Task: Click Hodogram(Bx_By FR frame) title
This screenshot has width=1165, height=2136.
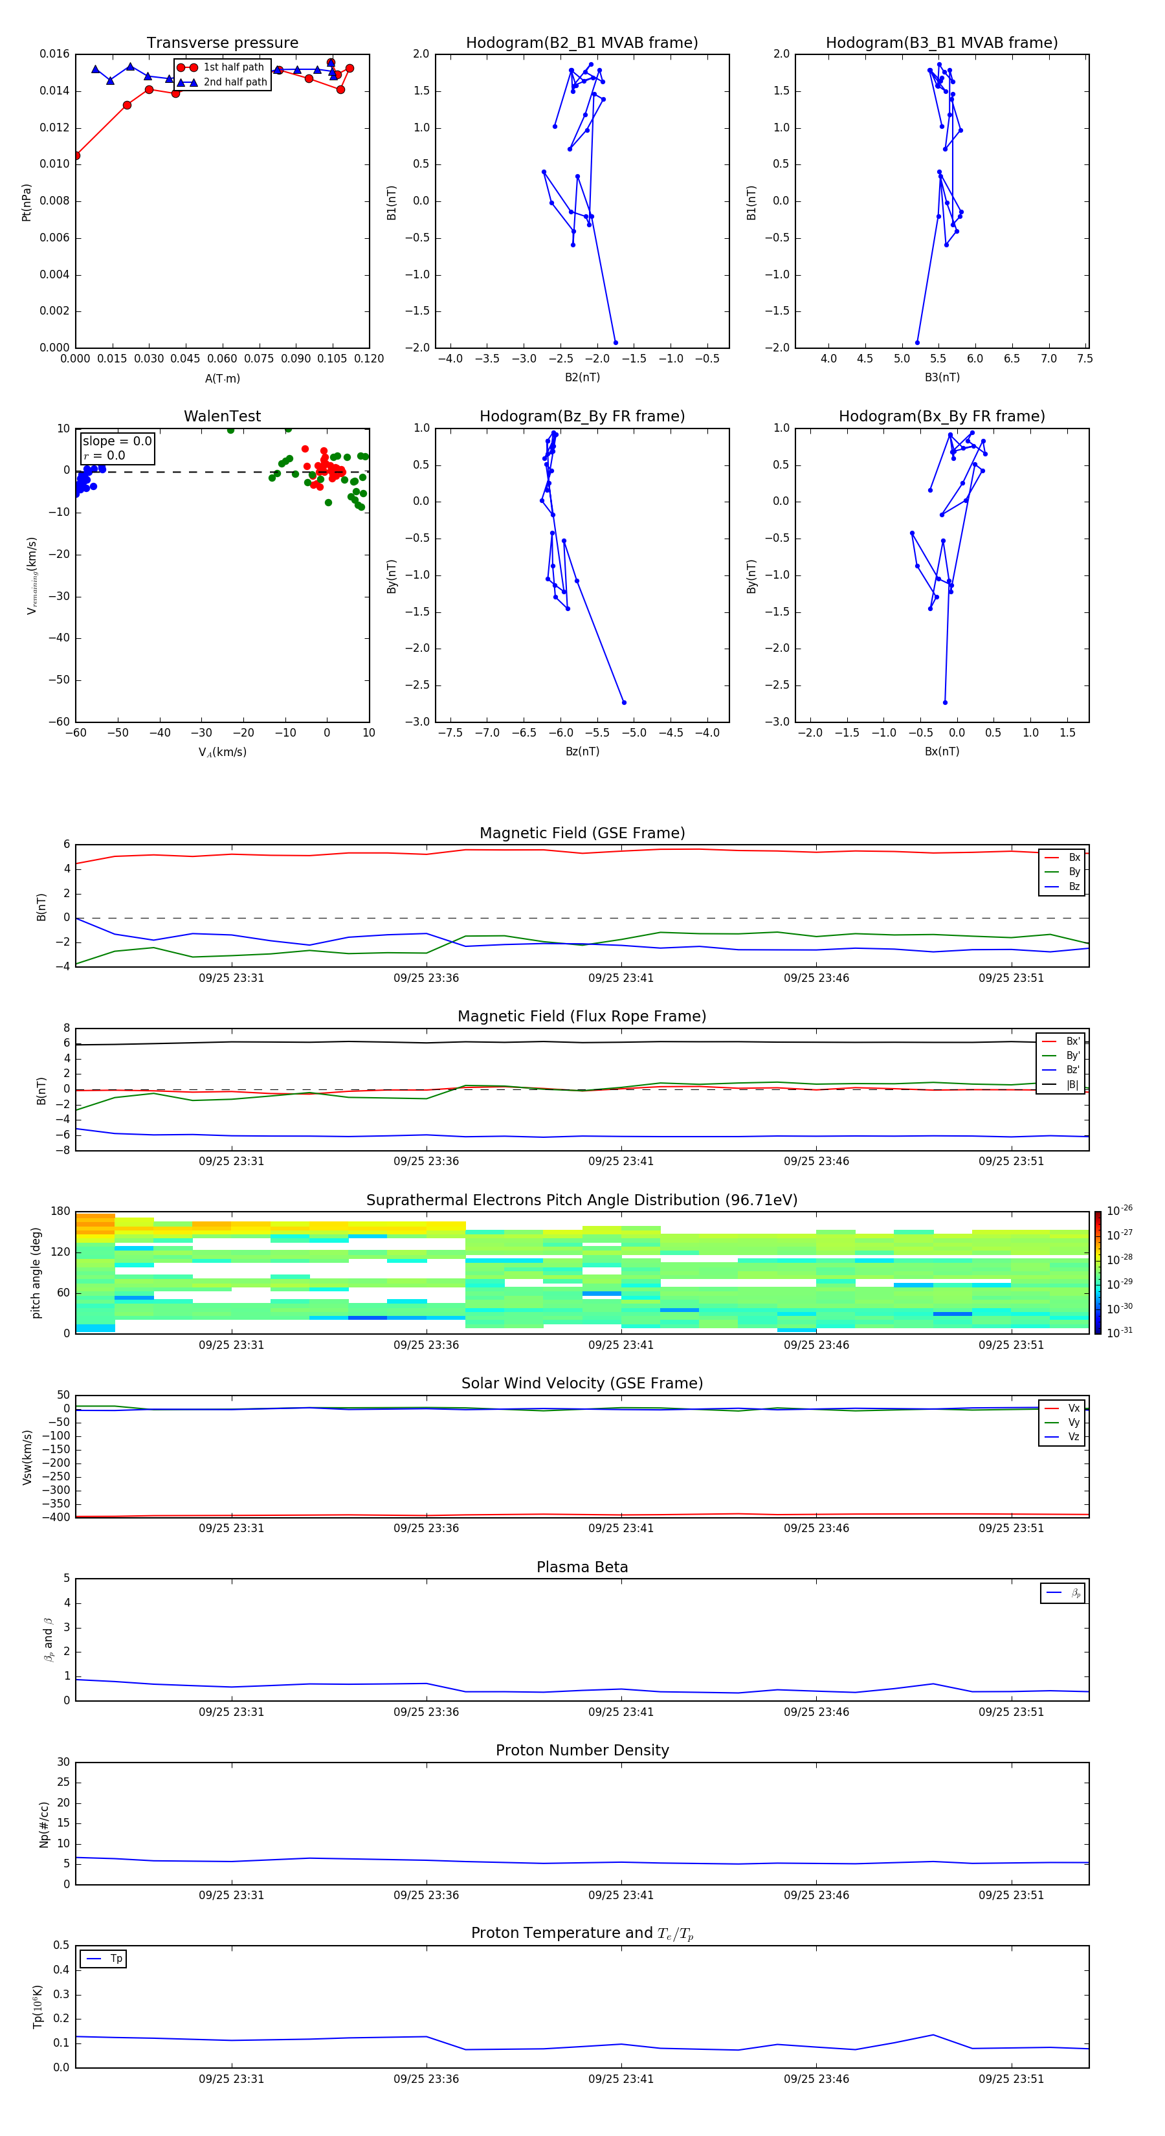Action: pos(942,416)
